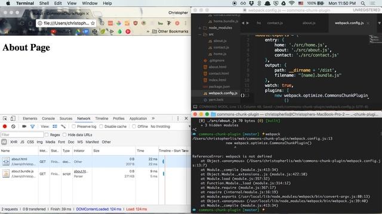Viewport: 382px width, 214px height.
Task: Click the Christopher profile button in Chrome
Action: pyautogui.click(x=178, y=12)
